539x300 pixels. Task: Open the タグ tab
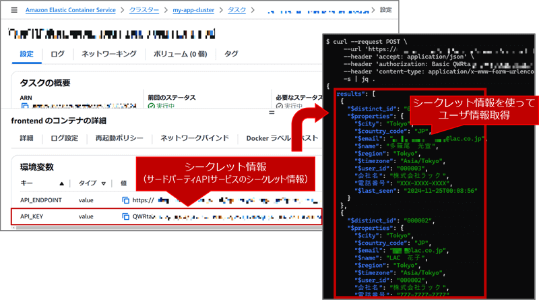pyautogui.click(x=231, y=54)
